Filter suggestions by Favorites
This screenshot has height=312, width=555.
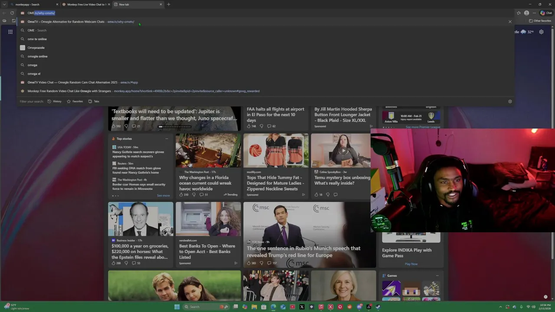[x=75, y=101]
